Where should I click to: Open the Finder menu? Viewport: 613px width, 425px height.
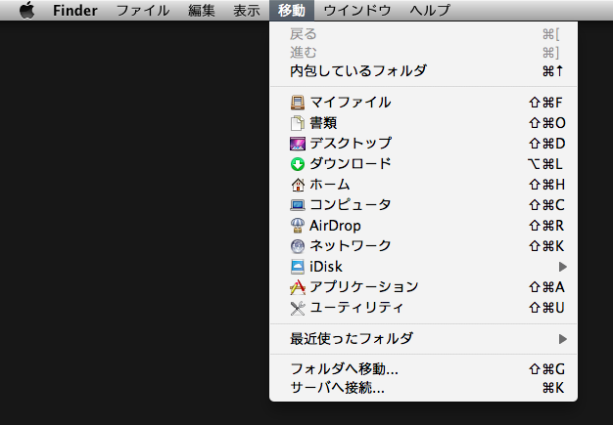tap(75, 10)
